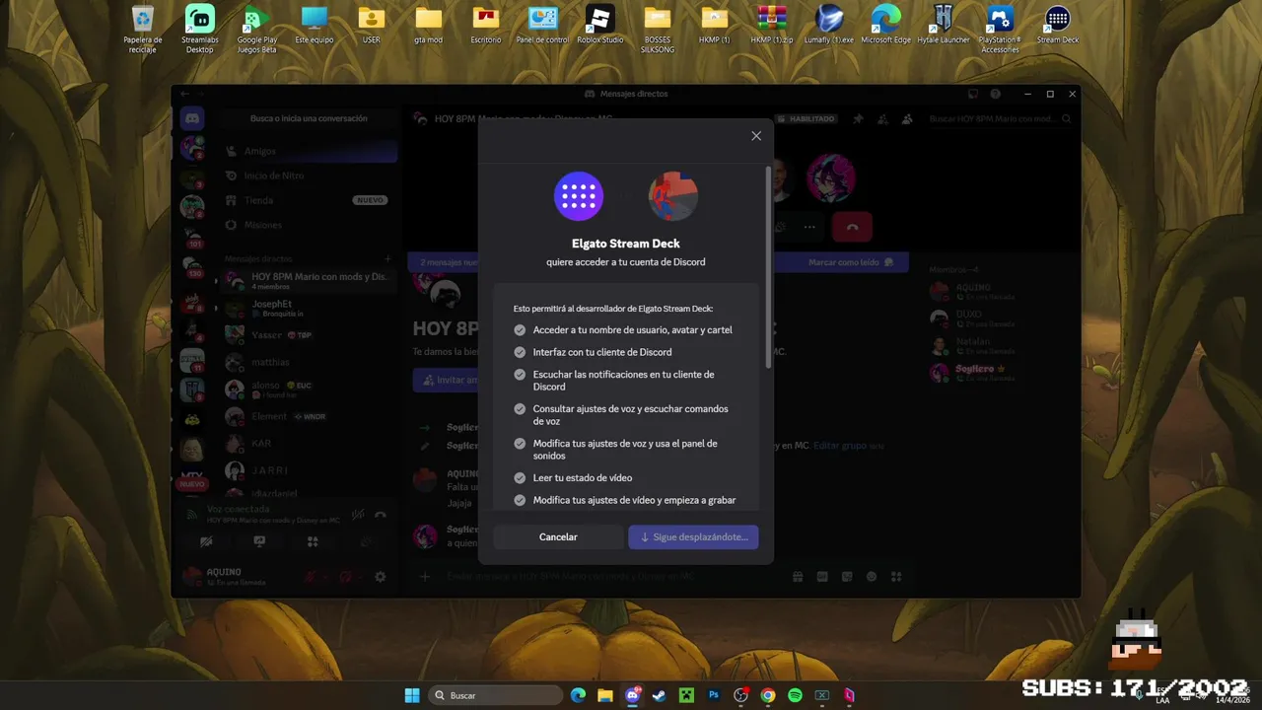Click Discord home logo in server bar
The image size is (1262, 710).
point(192,118)
